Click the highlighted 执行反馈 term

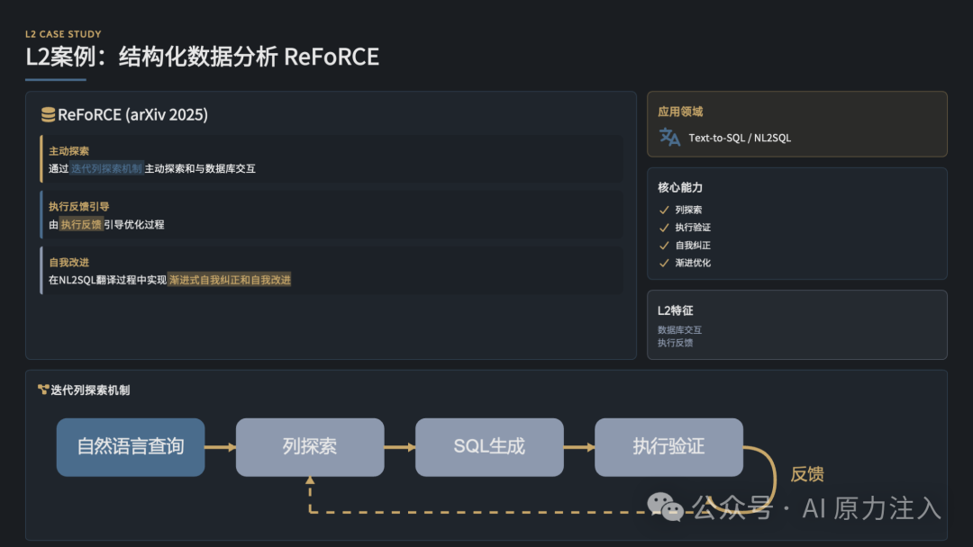tap(81, 224)
